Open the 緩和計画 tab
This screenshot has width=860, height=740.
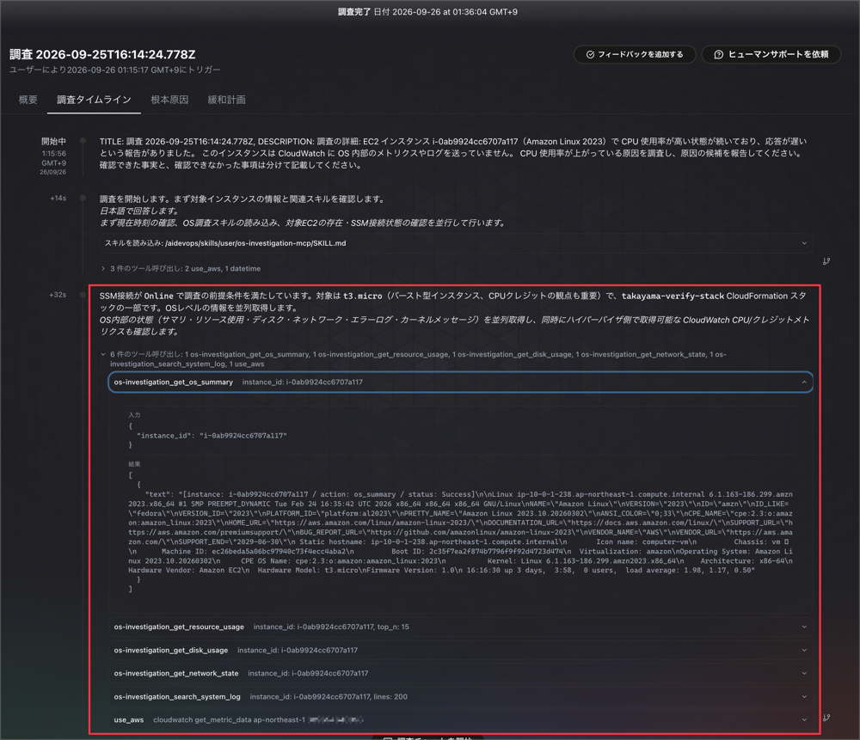coord(226,100)
